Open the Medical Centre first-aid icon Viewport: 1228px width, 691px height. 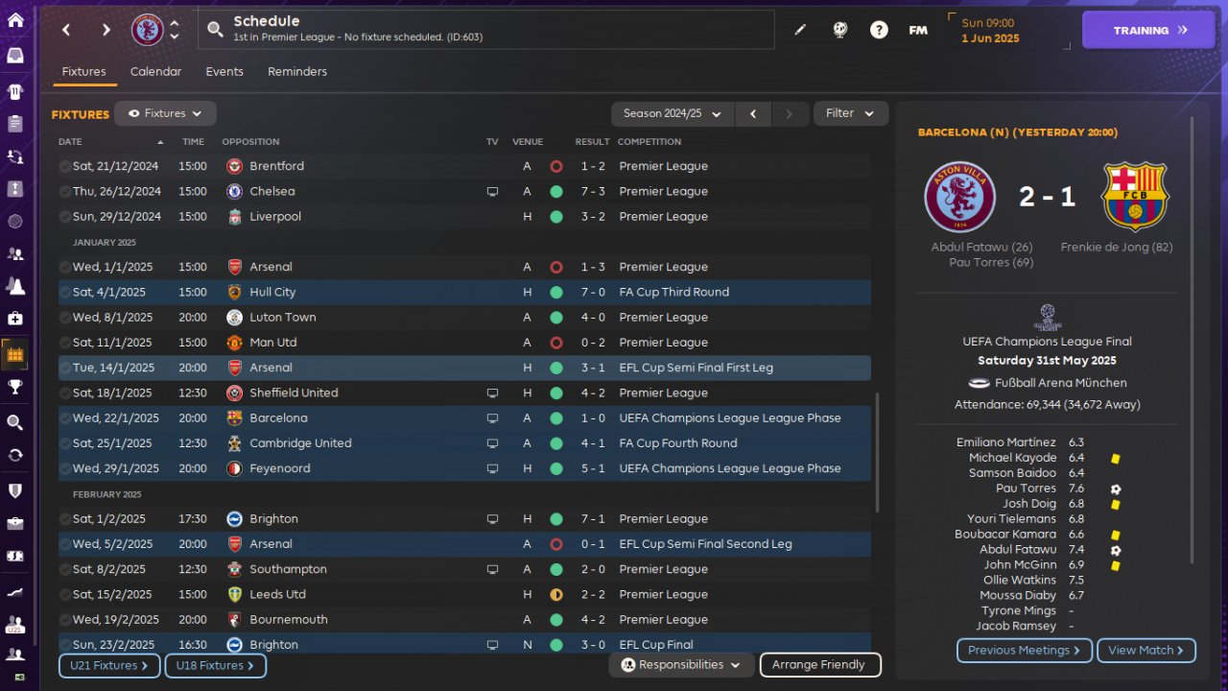[15, 319]
